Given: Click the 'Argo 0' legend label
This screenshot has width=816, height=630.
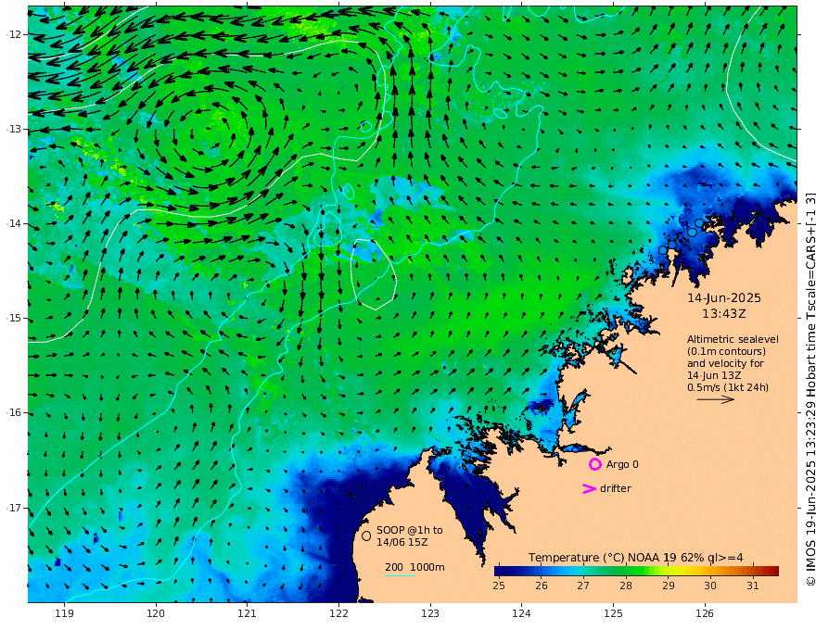Looking at the screenshot, I should click(622, 464).
